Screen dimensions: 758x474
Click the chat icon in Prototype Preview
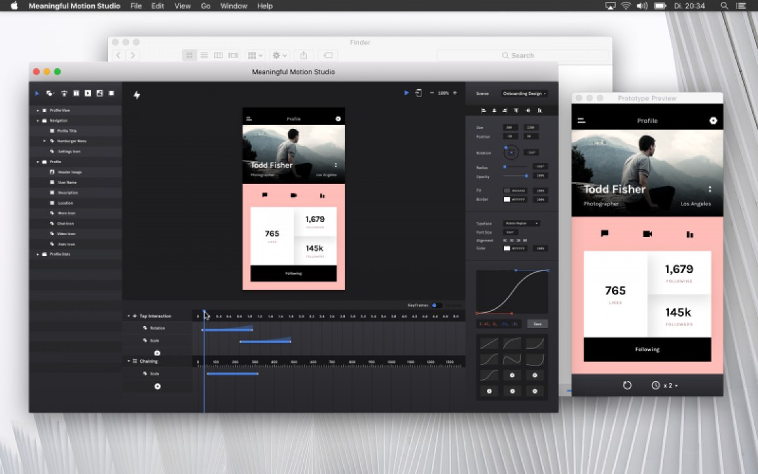pyautogui.click(x=605, y=234)
